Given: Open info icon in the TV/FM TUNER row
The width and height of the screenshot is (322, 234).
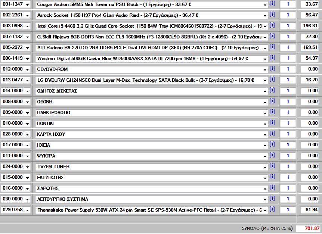Looking at the screenshot, I should [x=272, y=166].
